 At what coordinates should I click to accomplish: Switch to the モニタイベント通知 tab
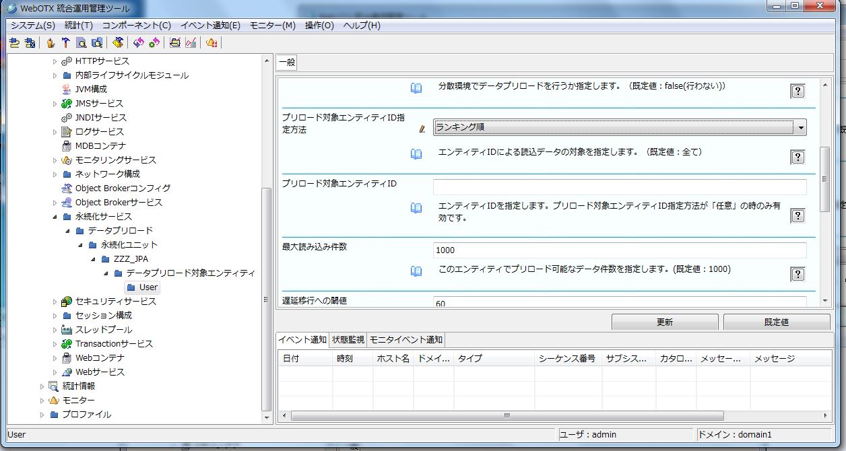(406, 340)
